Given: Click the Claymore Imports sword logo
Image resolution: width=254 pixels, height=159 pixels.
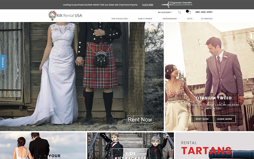Looking at the screenshot, I should tap(177, 4).
